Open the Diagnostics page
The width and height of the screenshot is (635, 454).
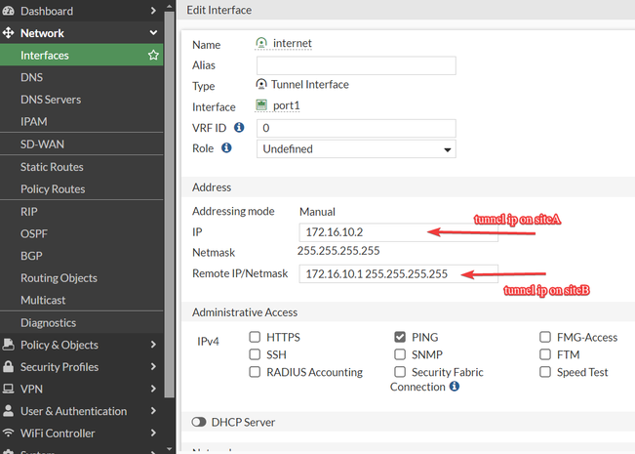pos(48,323)
